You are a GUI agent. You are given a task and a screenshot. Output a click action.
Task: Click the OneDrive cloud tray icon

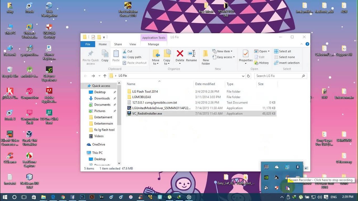point(277,167)
